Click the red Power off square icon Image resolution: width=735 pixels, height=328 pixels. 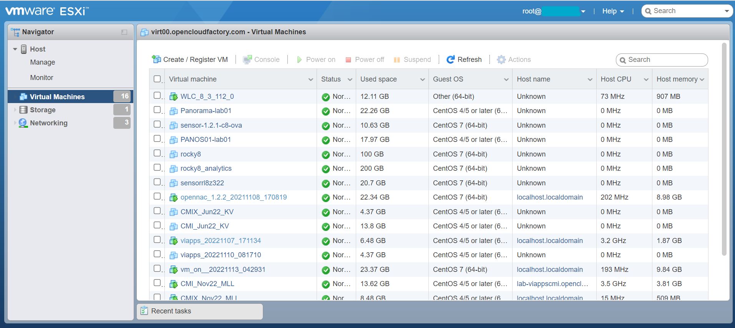pyautogui.click(x=348, y=60)
